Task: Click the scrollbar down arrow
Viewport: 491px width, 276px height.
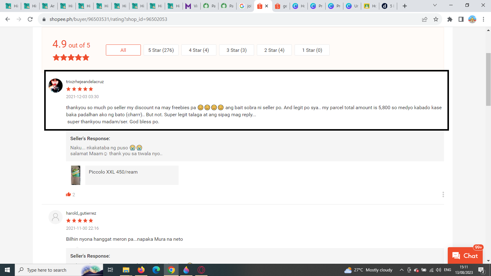Action: tap(488, 261)
